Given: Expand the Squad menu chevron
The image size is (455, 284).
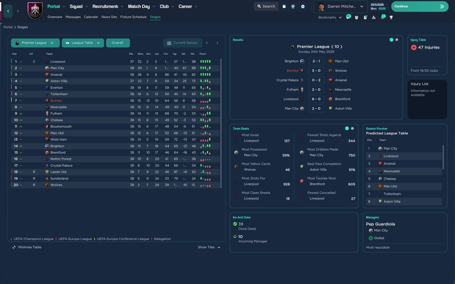Looking at the screenshot, I should (86, 7).
